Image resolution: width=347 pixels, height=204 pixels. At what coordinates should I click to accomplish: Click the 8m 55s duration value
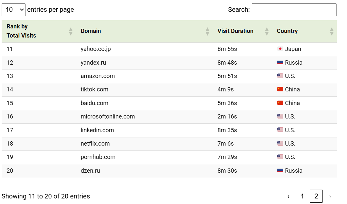227,49
